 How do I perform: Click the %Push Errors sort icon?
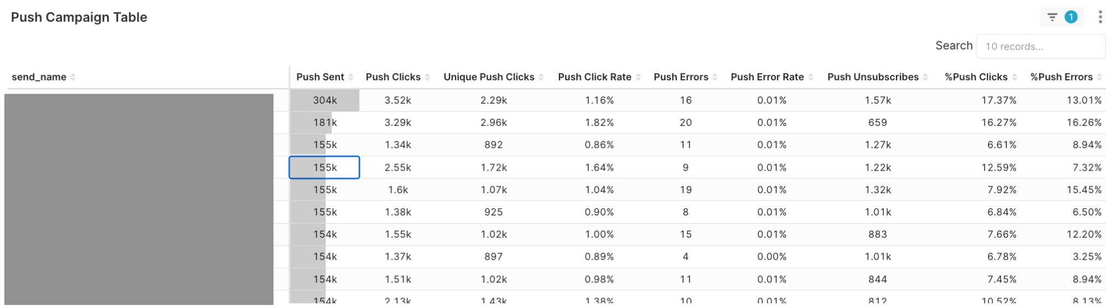tap(1099, 77)
